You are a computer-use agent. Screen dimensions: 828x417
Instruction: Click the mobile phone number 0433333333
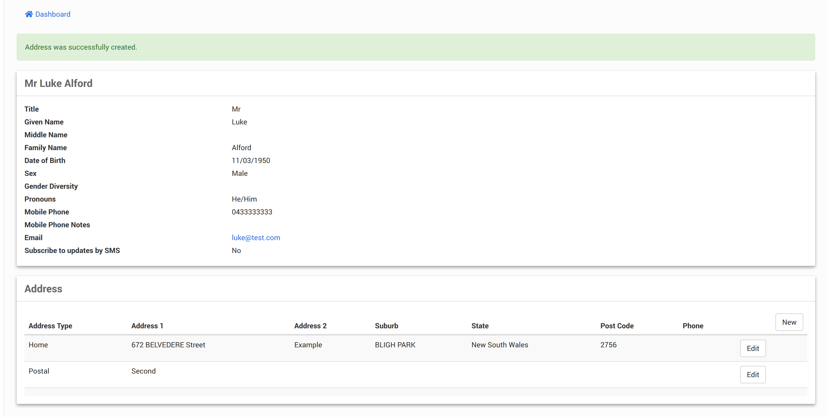click(x=252, y=212)
